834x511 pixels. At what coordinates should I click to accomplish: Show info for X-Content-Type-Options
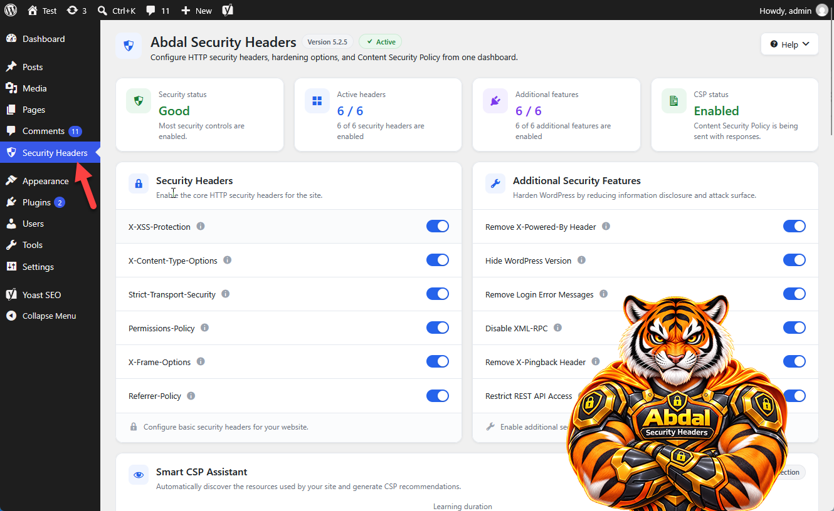(228, 260)
